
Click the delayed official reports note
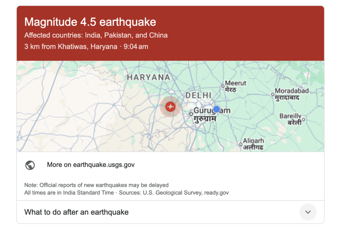coord(96,185)
